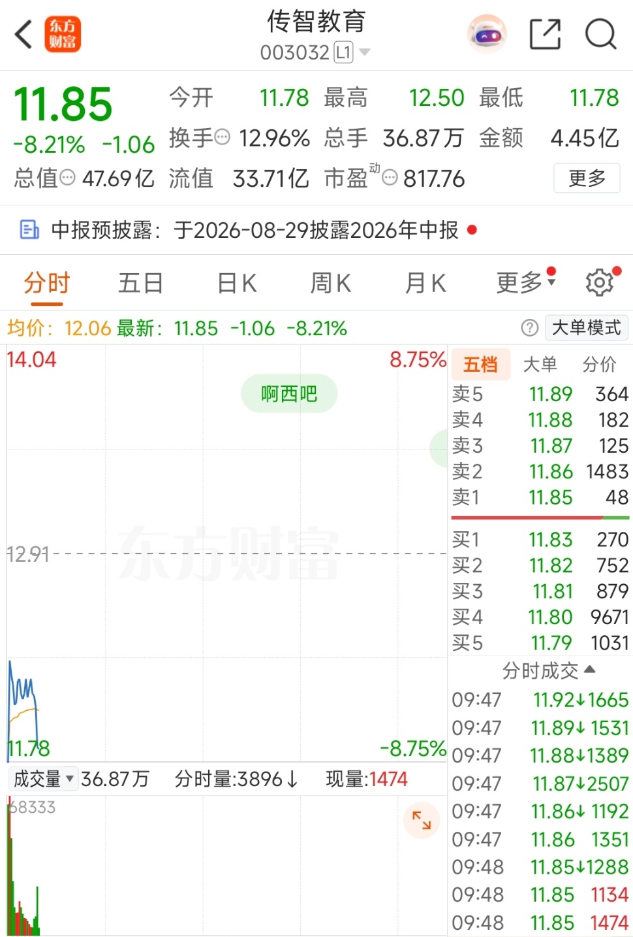
Task: Tap the trade with volume 1134
Action: [x=540, y=895]
